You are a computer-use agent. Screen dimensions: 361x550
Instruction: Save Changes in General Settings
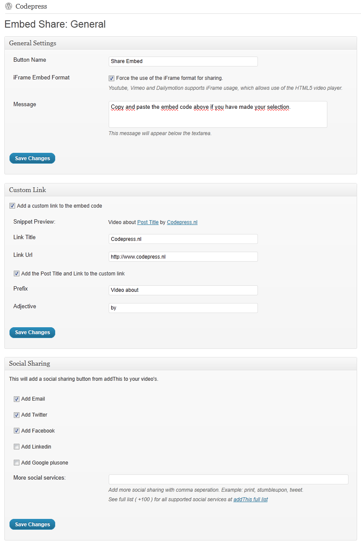tap(32, 158)
